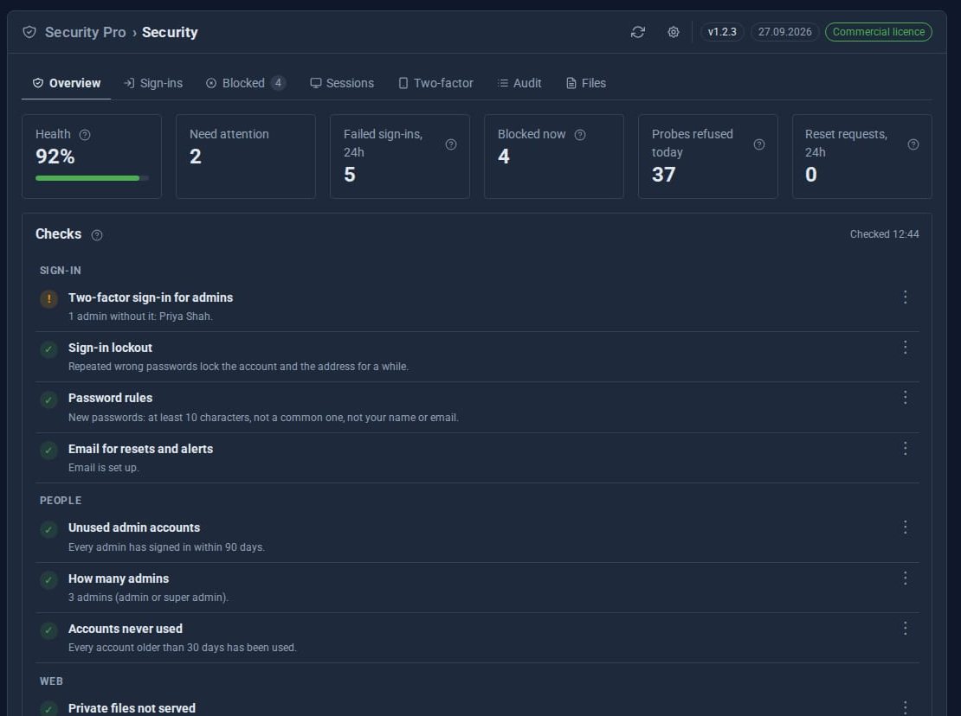This screenshot has width=961, height=716.
Task: Click the SIGN-IN section heading
Action: tap(60, 271)
